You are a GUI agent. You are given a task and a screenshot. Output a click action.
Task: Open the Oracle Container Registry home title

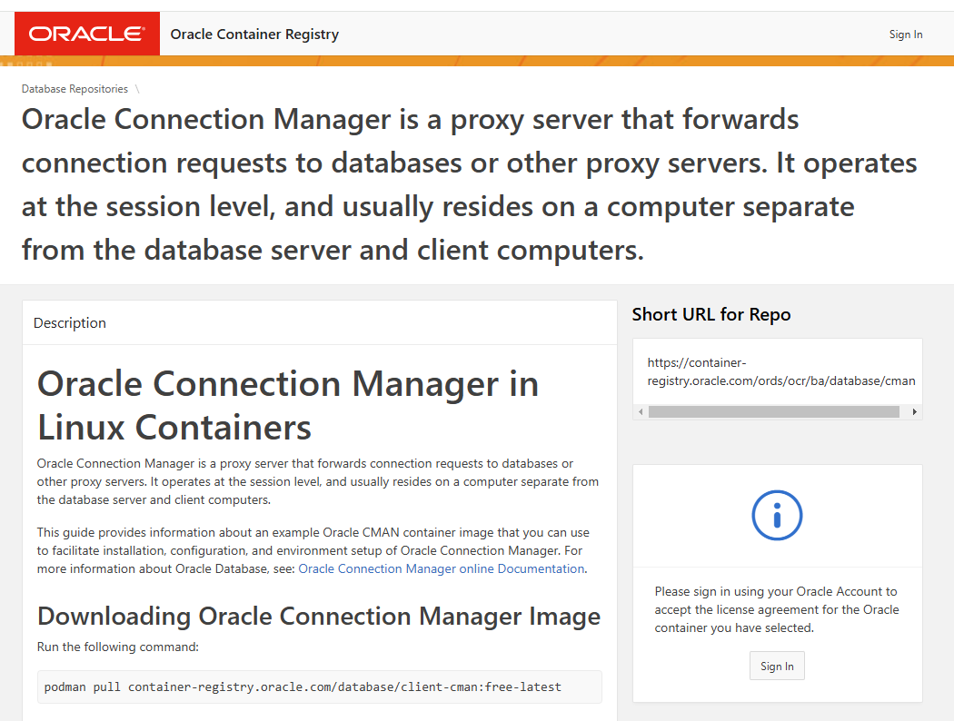[x=254, y=35]
